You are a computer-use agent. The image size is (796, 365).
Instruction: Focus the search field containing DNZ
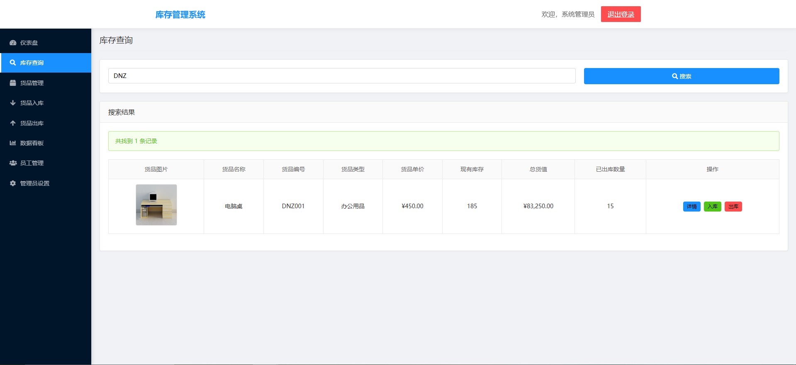click(x=342, y=75)
